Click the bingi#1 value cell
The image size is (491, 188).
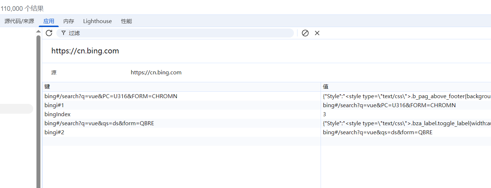(406, 105)
